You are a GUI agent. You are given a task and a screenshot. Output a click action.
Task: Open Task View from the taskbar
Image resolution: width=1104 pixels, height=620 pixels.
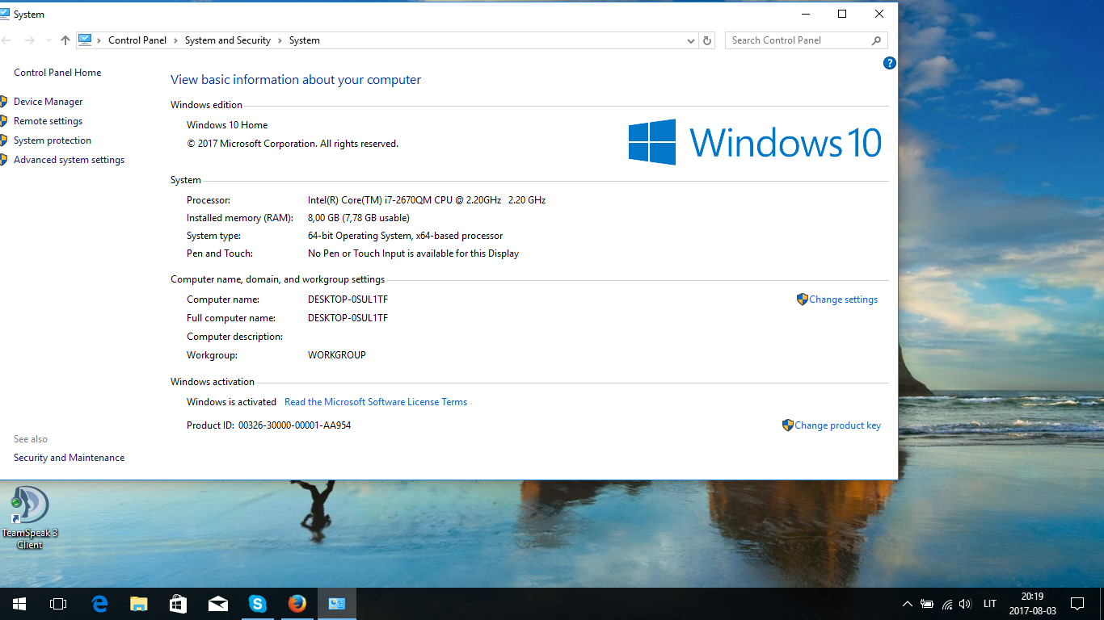58,604
